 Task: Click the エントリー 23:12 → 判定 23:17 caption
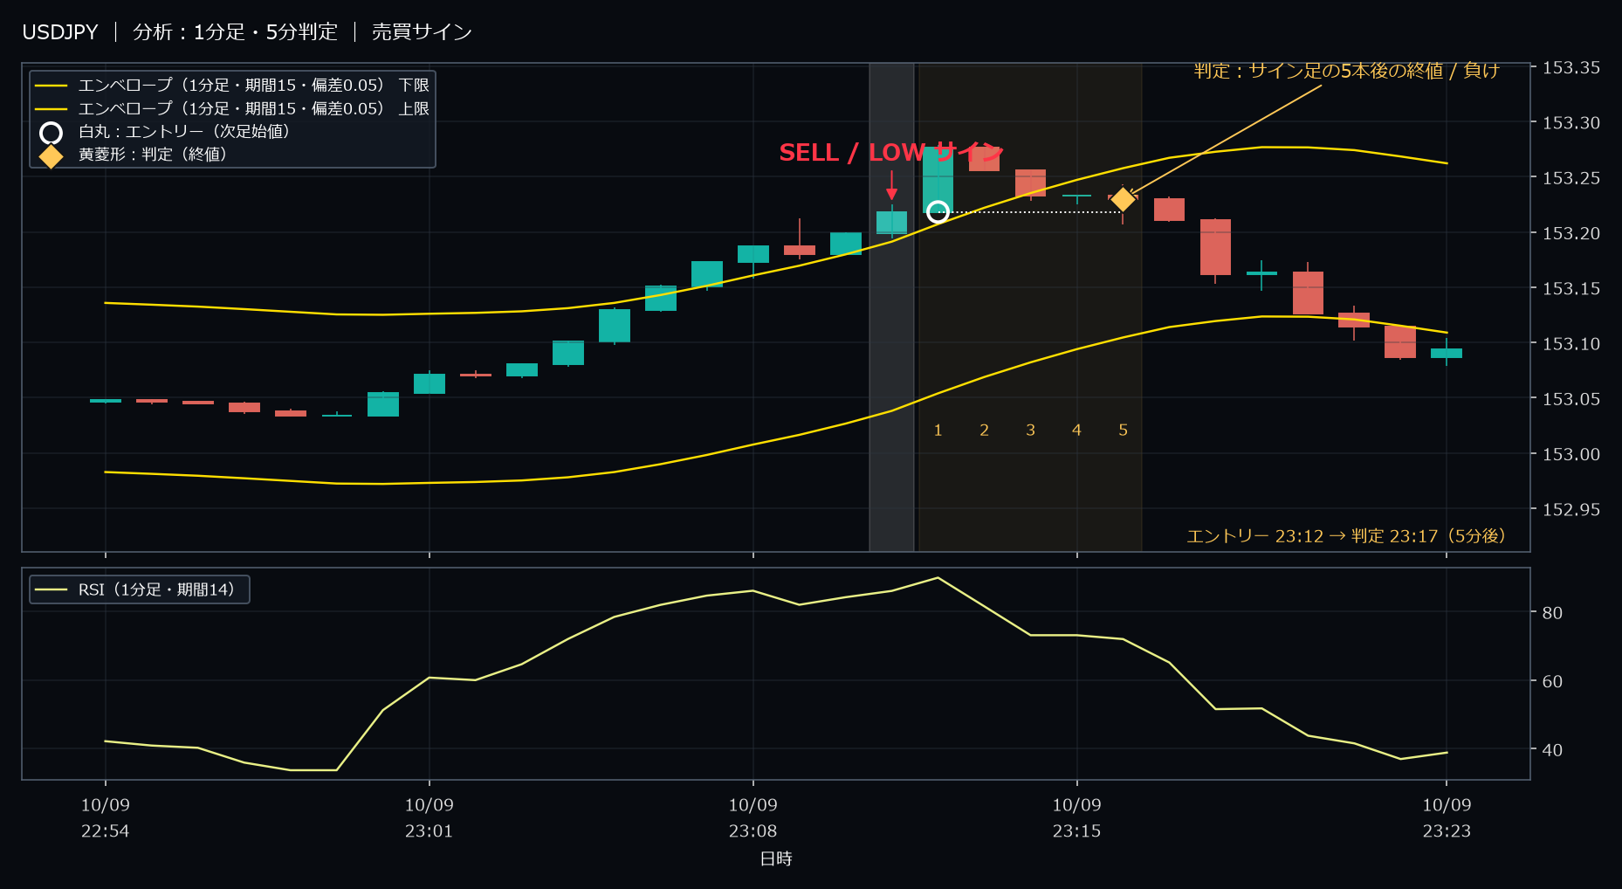pyautogui.click(x=1346, y=535)
